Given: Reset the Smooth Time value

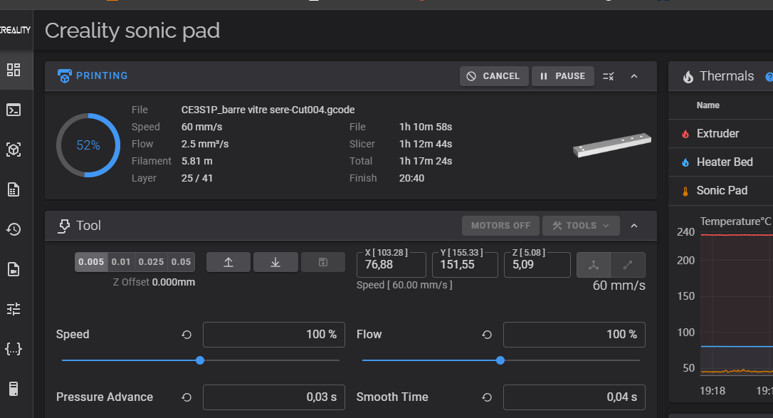Looking at the screenshot, I should 487,397.
